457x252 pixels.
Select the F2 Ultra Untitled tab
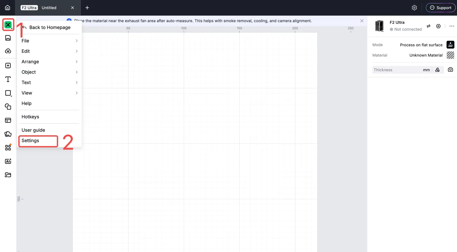tap(48, 7)
